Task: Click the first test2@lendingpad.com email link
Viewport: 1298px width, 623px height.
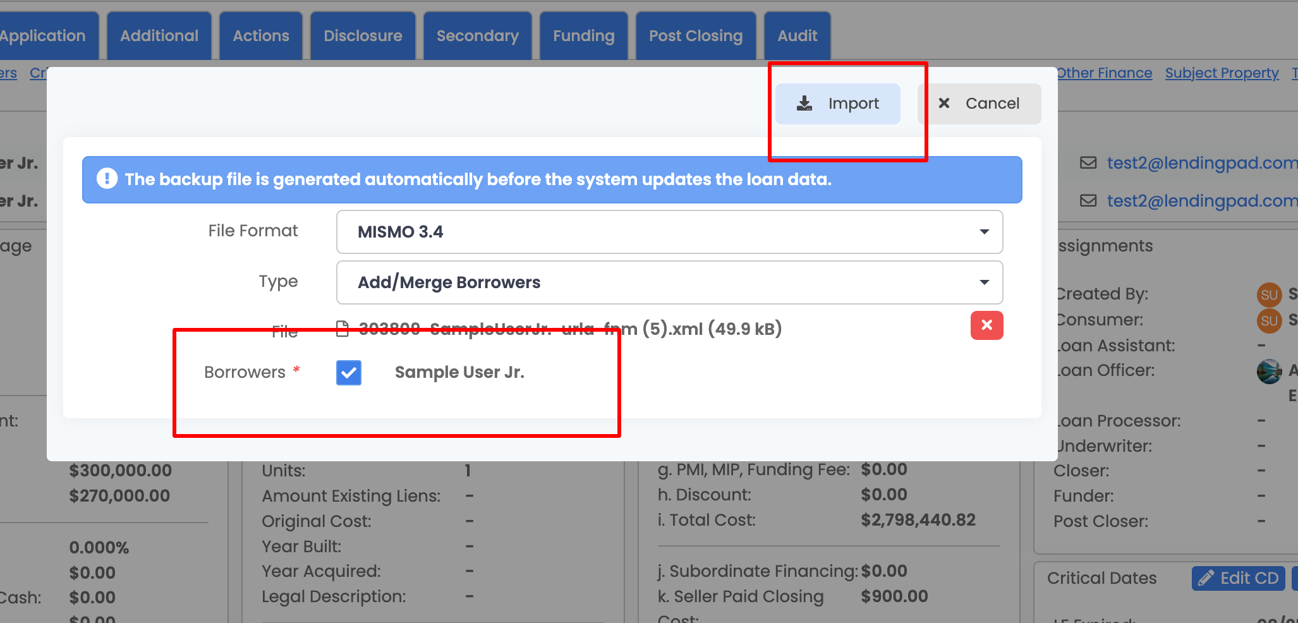Action: (x=1201, y=163)
